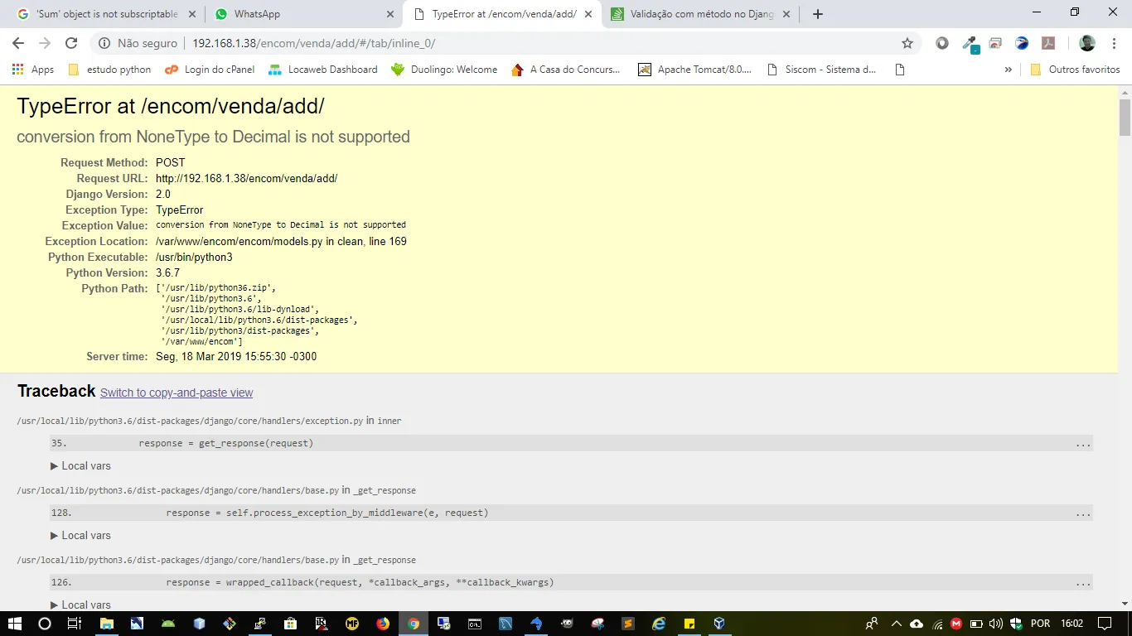
Task: Show hidden system tray icons
Action: point(896,624)
